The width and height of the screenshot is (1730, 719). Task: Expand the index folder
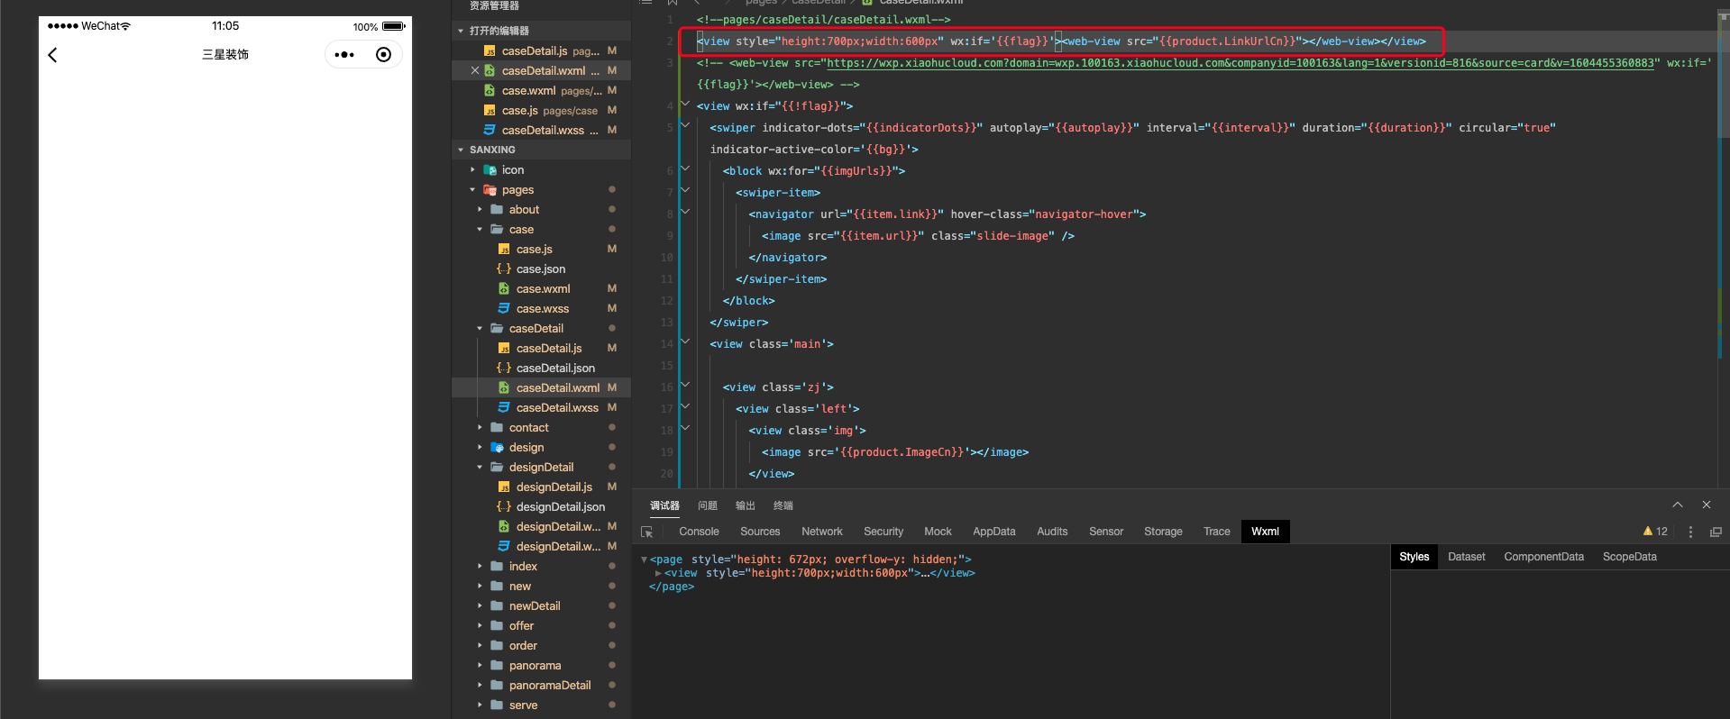(480, 566)
